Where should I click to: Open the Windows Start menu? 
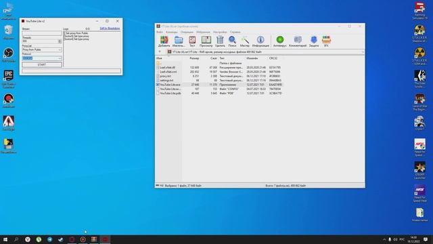pos(5,239)
